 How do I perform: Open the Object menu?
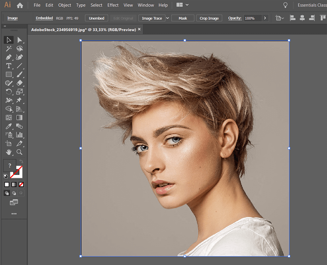tap(65, 5)
